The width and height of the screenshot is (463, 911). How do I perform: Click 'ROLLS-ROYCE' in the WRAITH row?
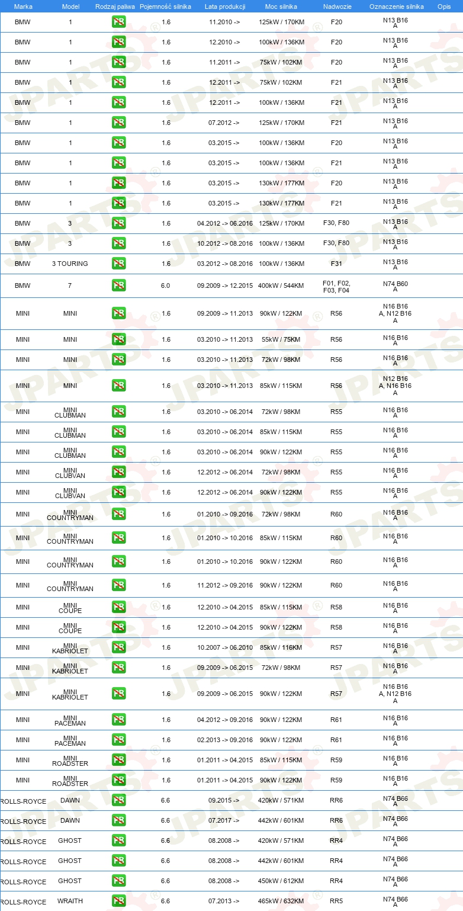[23, 902]
